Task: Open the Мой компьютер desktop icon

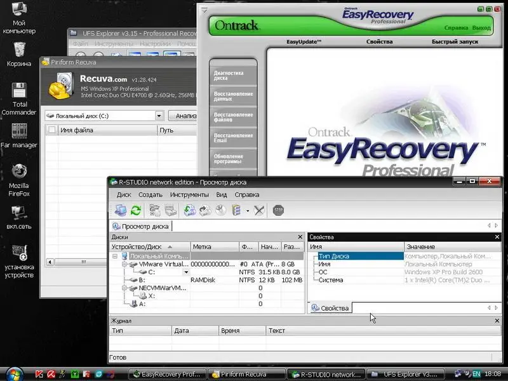Action: pyautogui.click(x=19, y=18)
